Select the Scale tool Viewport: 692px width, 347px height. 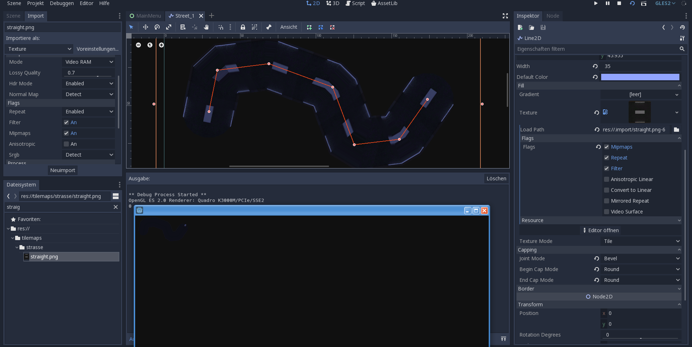click(169, 27)
